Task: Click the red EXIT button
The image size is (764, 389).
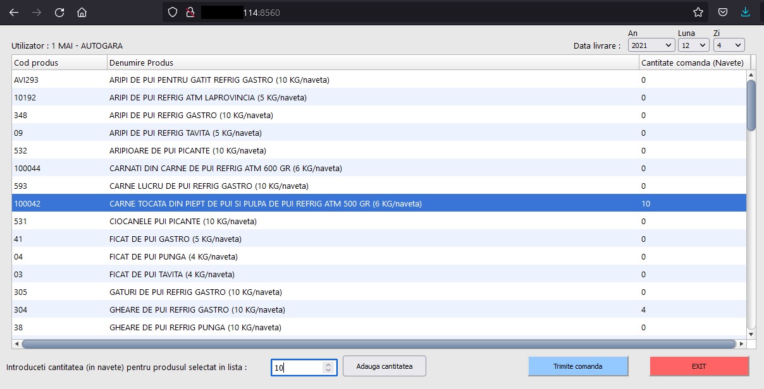Action: pos(699,366)
